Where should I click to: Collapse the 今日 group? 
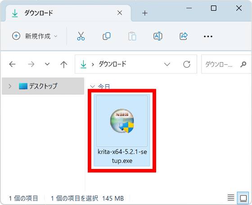click(92, 86)
